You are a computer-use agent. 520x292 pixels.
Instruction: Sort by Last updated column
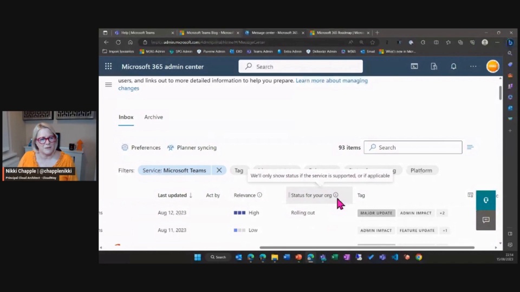175,195
